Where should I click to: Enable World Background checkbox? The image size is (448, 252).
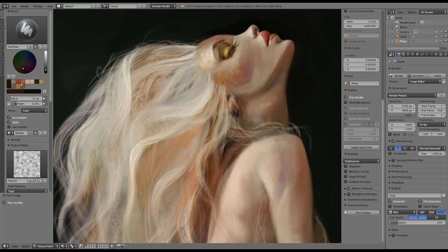[x=346, y=103]
